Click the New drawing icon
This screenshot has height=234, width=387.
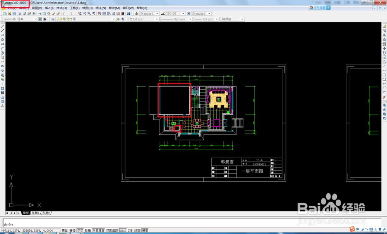[5, 14]
